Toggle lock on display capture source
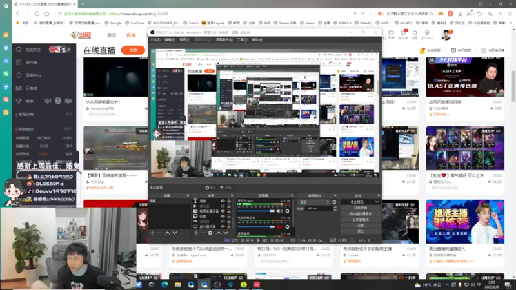Viewport: 516px width, 290px height. (x=229, y=227)
